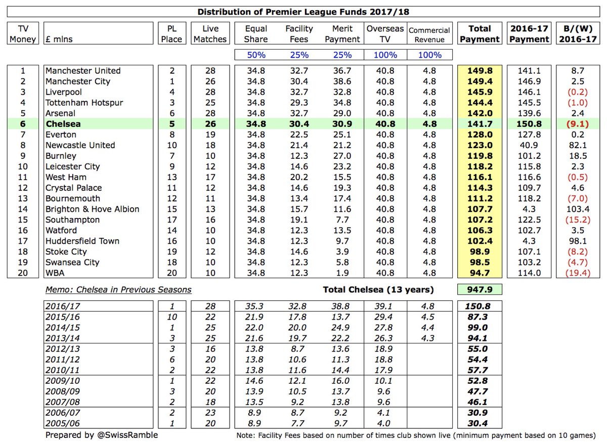The image size is (607, 442).
Task: Select the '2016/17' season row label
Action: click(63, 306)
